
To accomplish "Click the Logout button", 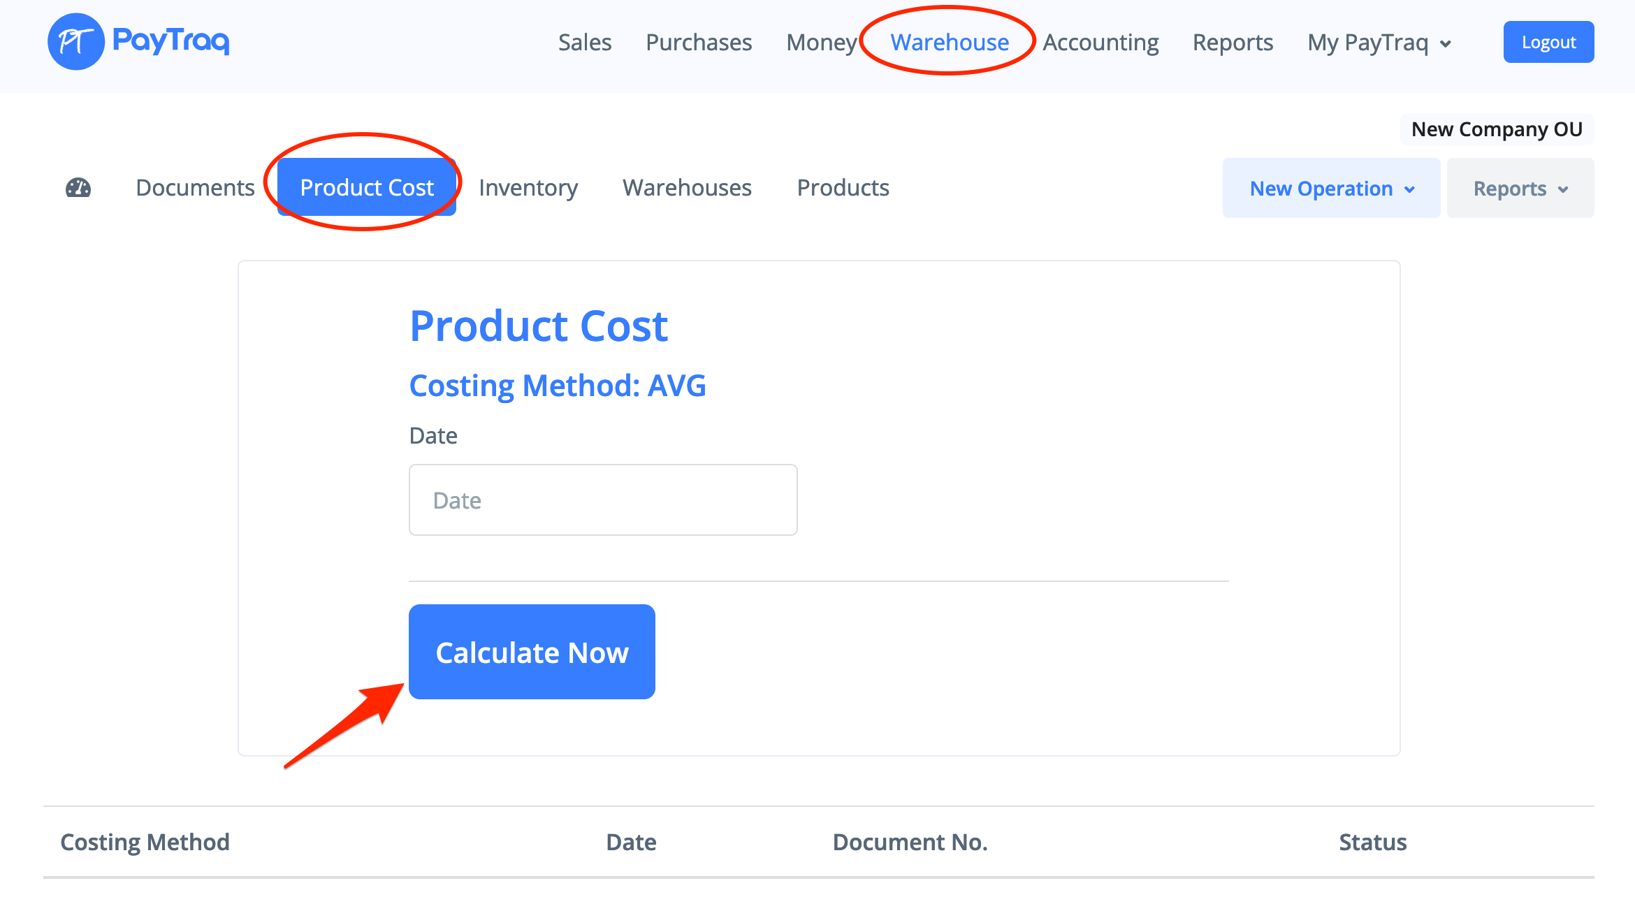I will click(1548, 42).
